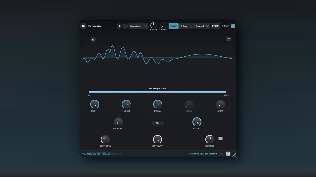
Task: Click the WT Length slider bar
Action: click(x=157, y=92)
